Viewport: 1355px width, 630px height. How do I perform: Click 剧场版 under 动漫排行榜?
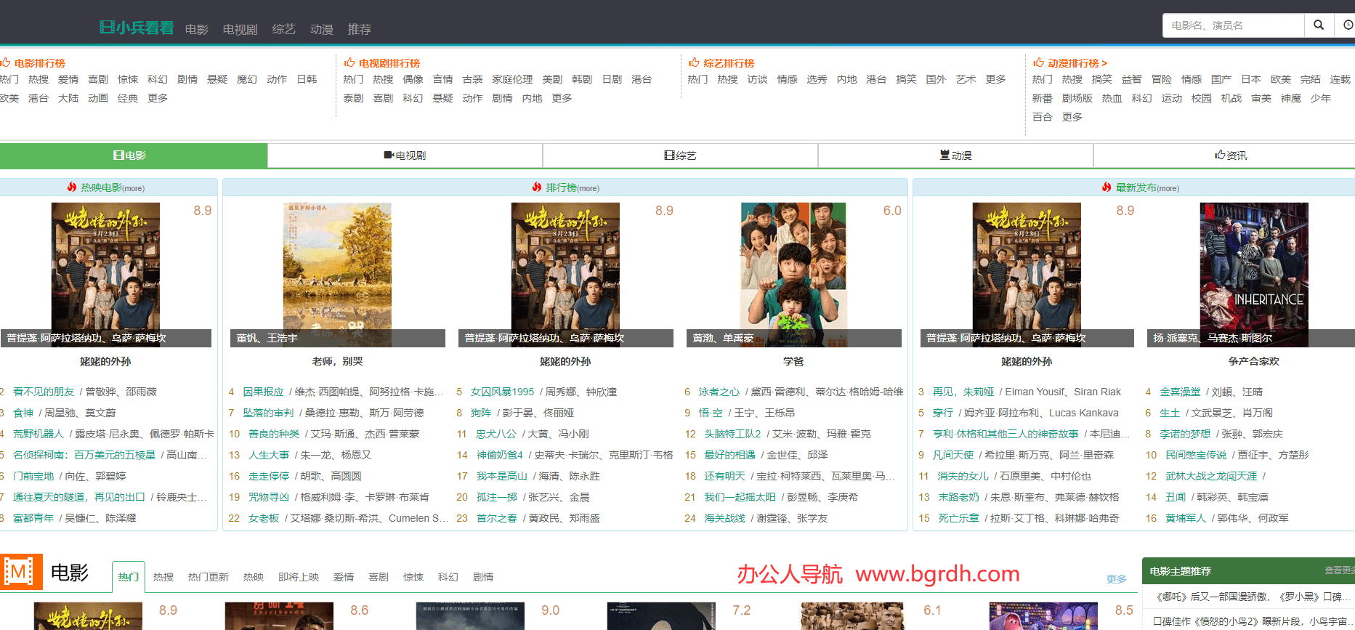[1077, 98]
